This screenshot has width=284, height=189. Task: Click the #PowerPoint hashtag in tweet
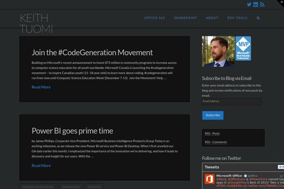pyautogui.click(x=258, y=179)
